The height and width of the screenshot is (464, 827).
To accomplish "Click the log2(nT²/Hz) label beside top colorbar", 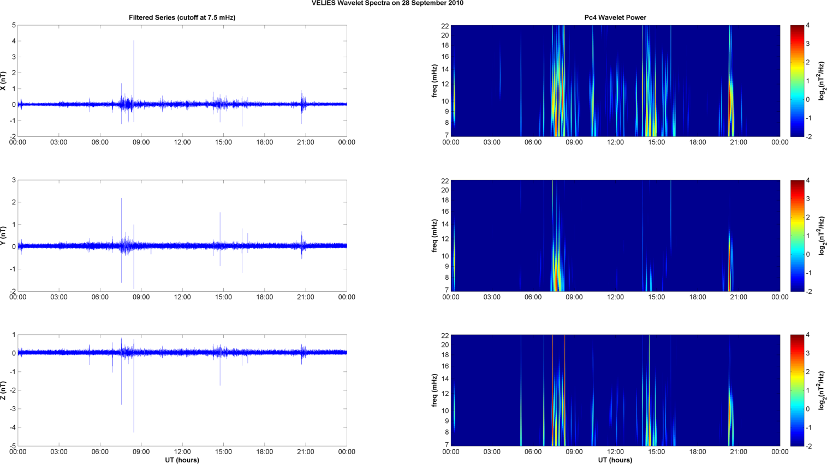I will (x=822, y=81).
